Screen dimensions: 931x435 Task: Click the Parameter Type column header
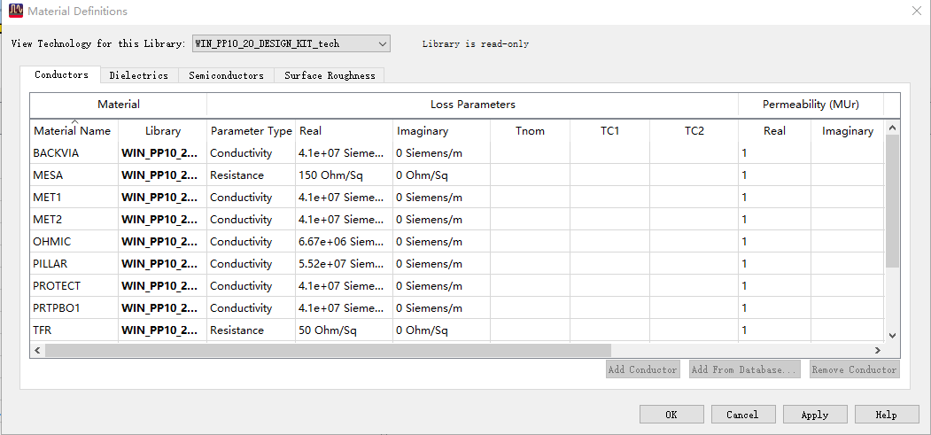pyautogui.click(x=251, y=131)
